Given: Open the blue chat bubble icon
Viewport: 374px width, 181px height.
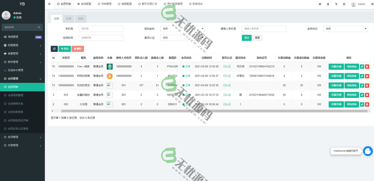Looking at the screenshot, I should (368, 151).
